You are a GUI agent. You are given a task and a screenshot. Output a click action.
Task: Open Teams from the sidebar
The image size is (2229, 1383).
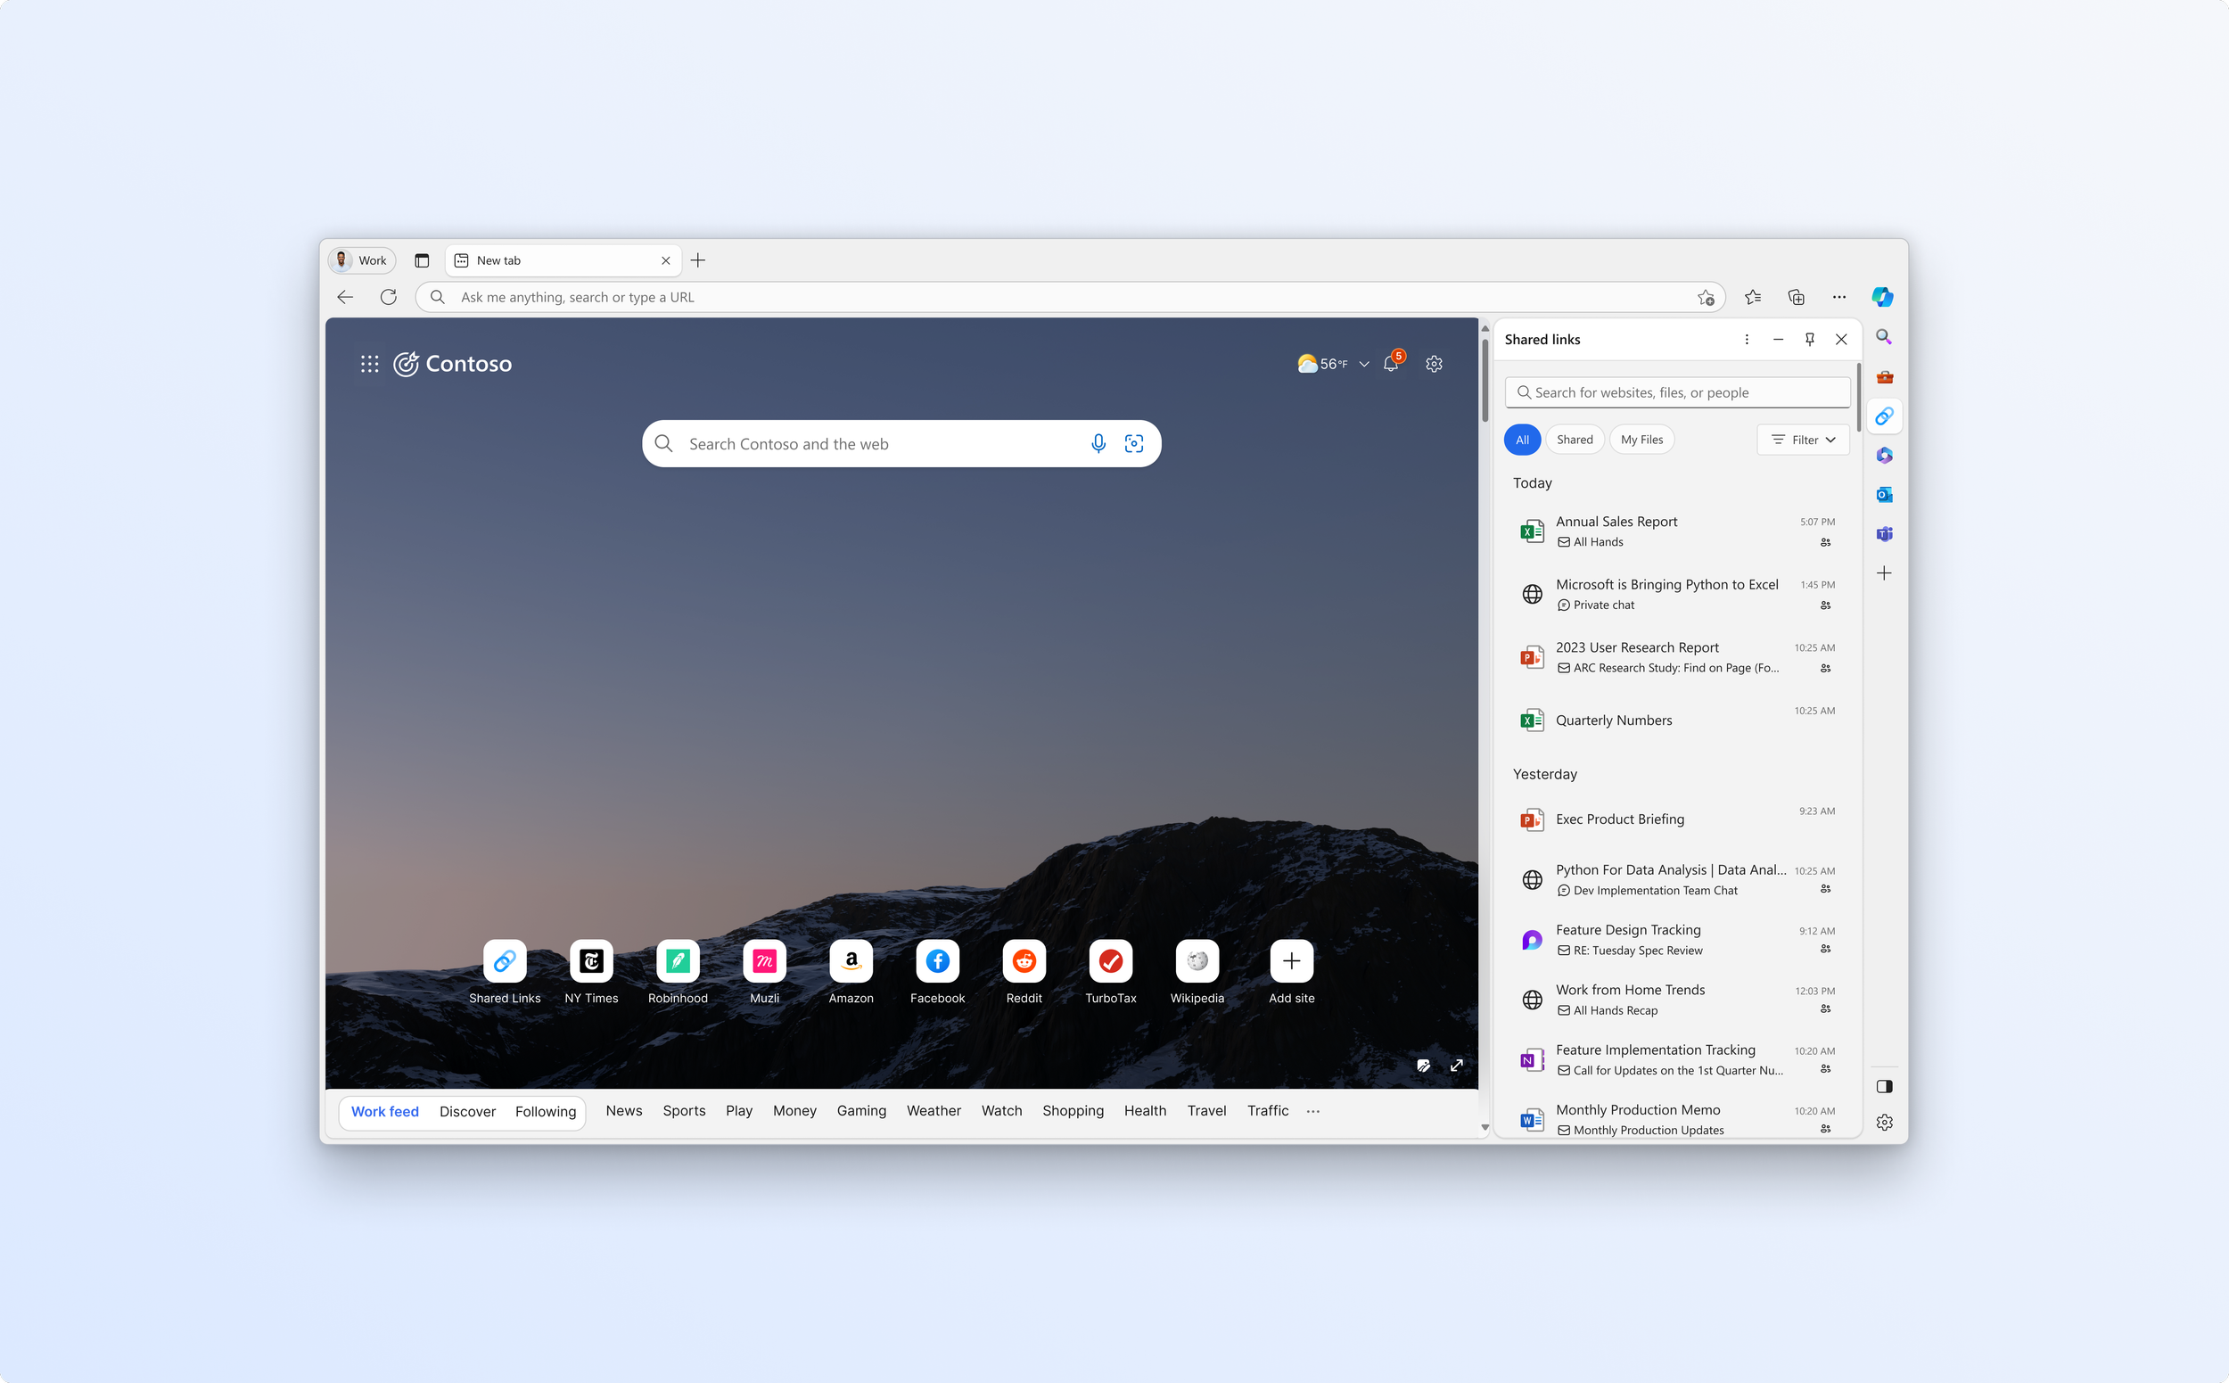[x=1883, y=534]
